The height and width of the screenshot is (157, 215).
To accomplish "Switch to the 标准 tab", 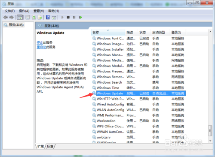I will [x=50, y=146].
